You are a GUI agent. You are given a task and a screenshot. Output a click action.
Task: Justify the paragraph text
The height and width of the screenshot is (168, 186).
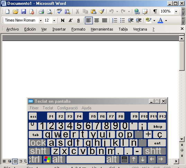click(x=105, y=20)
